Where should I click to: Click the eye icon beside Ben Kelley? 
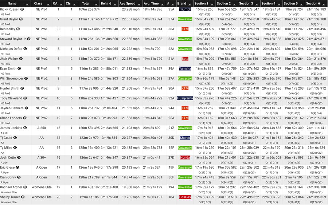(18, 29)
